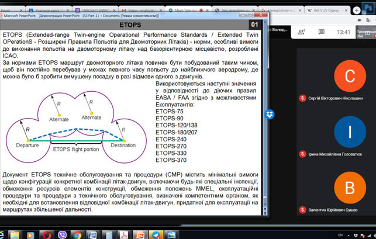This screenshot has height=239, width=376.
Task: Open Viber from the taskbar
Action: click(61, 234)
